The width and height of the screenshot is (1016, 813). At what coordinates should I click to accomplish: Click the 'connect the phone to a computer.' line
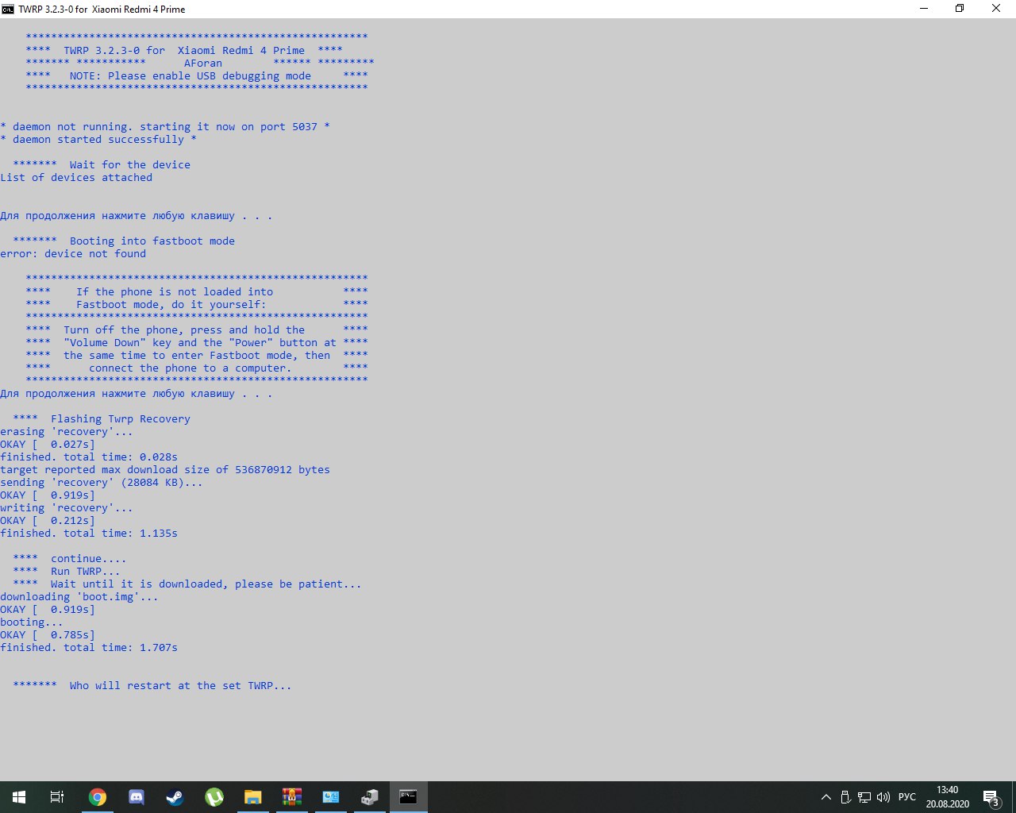[x=190, y=368]
